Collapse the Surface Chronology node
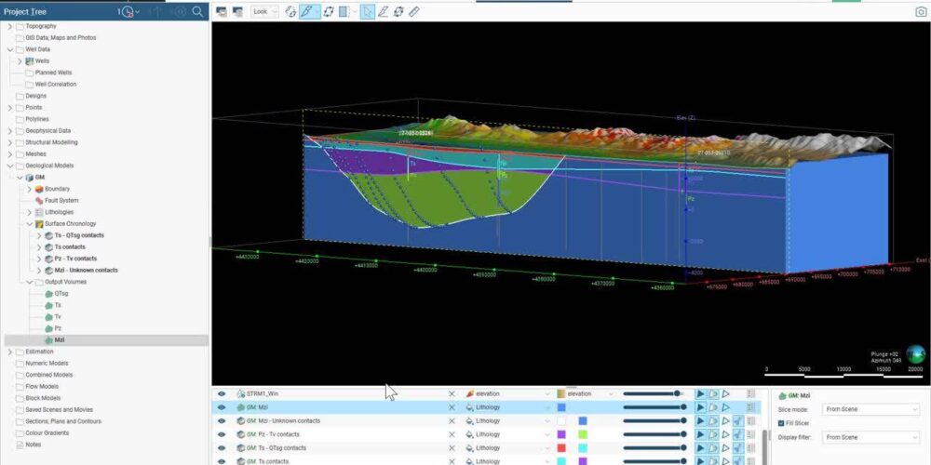The height and width of the screenshot is (465, 931). click(x=29, y=224)
